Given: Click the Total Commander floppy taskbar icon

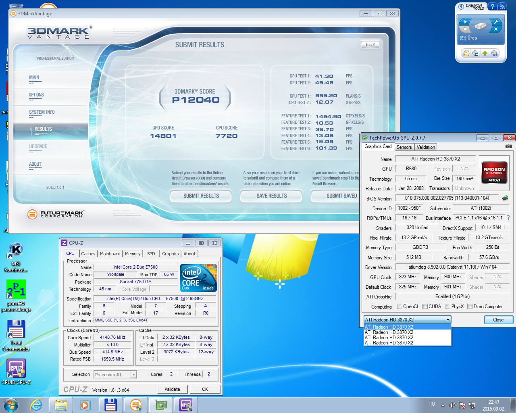Looking at the screenshot, I should click(110, 405).
